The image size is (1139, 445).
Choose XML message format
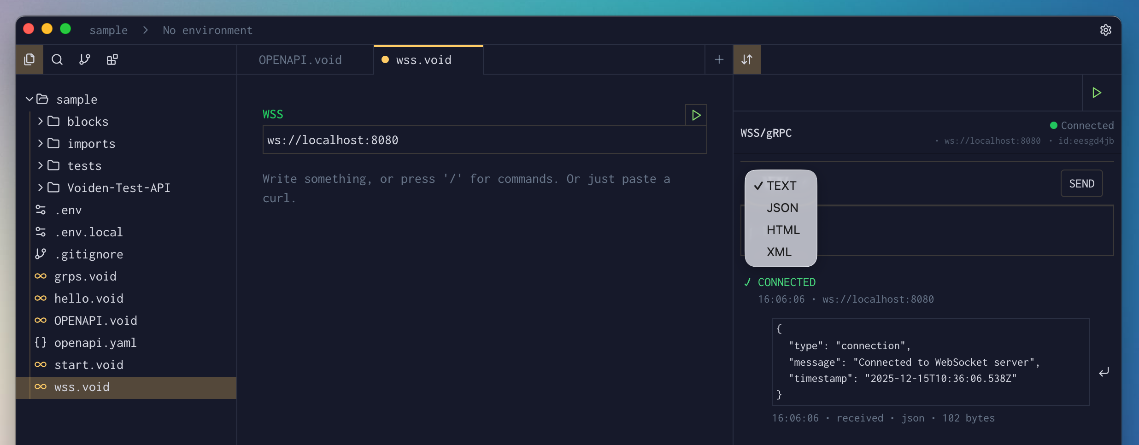pos(779,252)
